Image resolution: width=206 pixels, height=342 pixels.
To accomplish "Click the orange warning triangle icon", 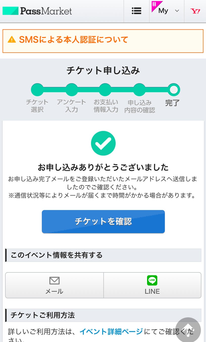I will (x=12, y=40).
